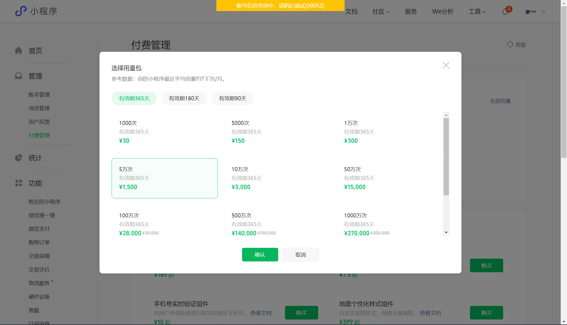The height and width of the screenshot is (325, 567).
Task: Select the 90-day validity option
Action: [232, 98]
